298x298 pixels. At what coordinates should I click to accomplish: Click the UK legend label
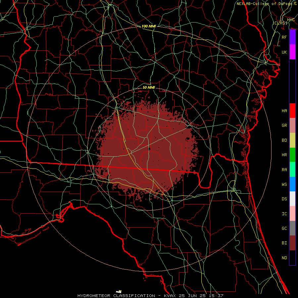pos(284,52)
